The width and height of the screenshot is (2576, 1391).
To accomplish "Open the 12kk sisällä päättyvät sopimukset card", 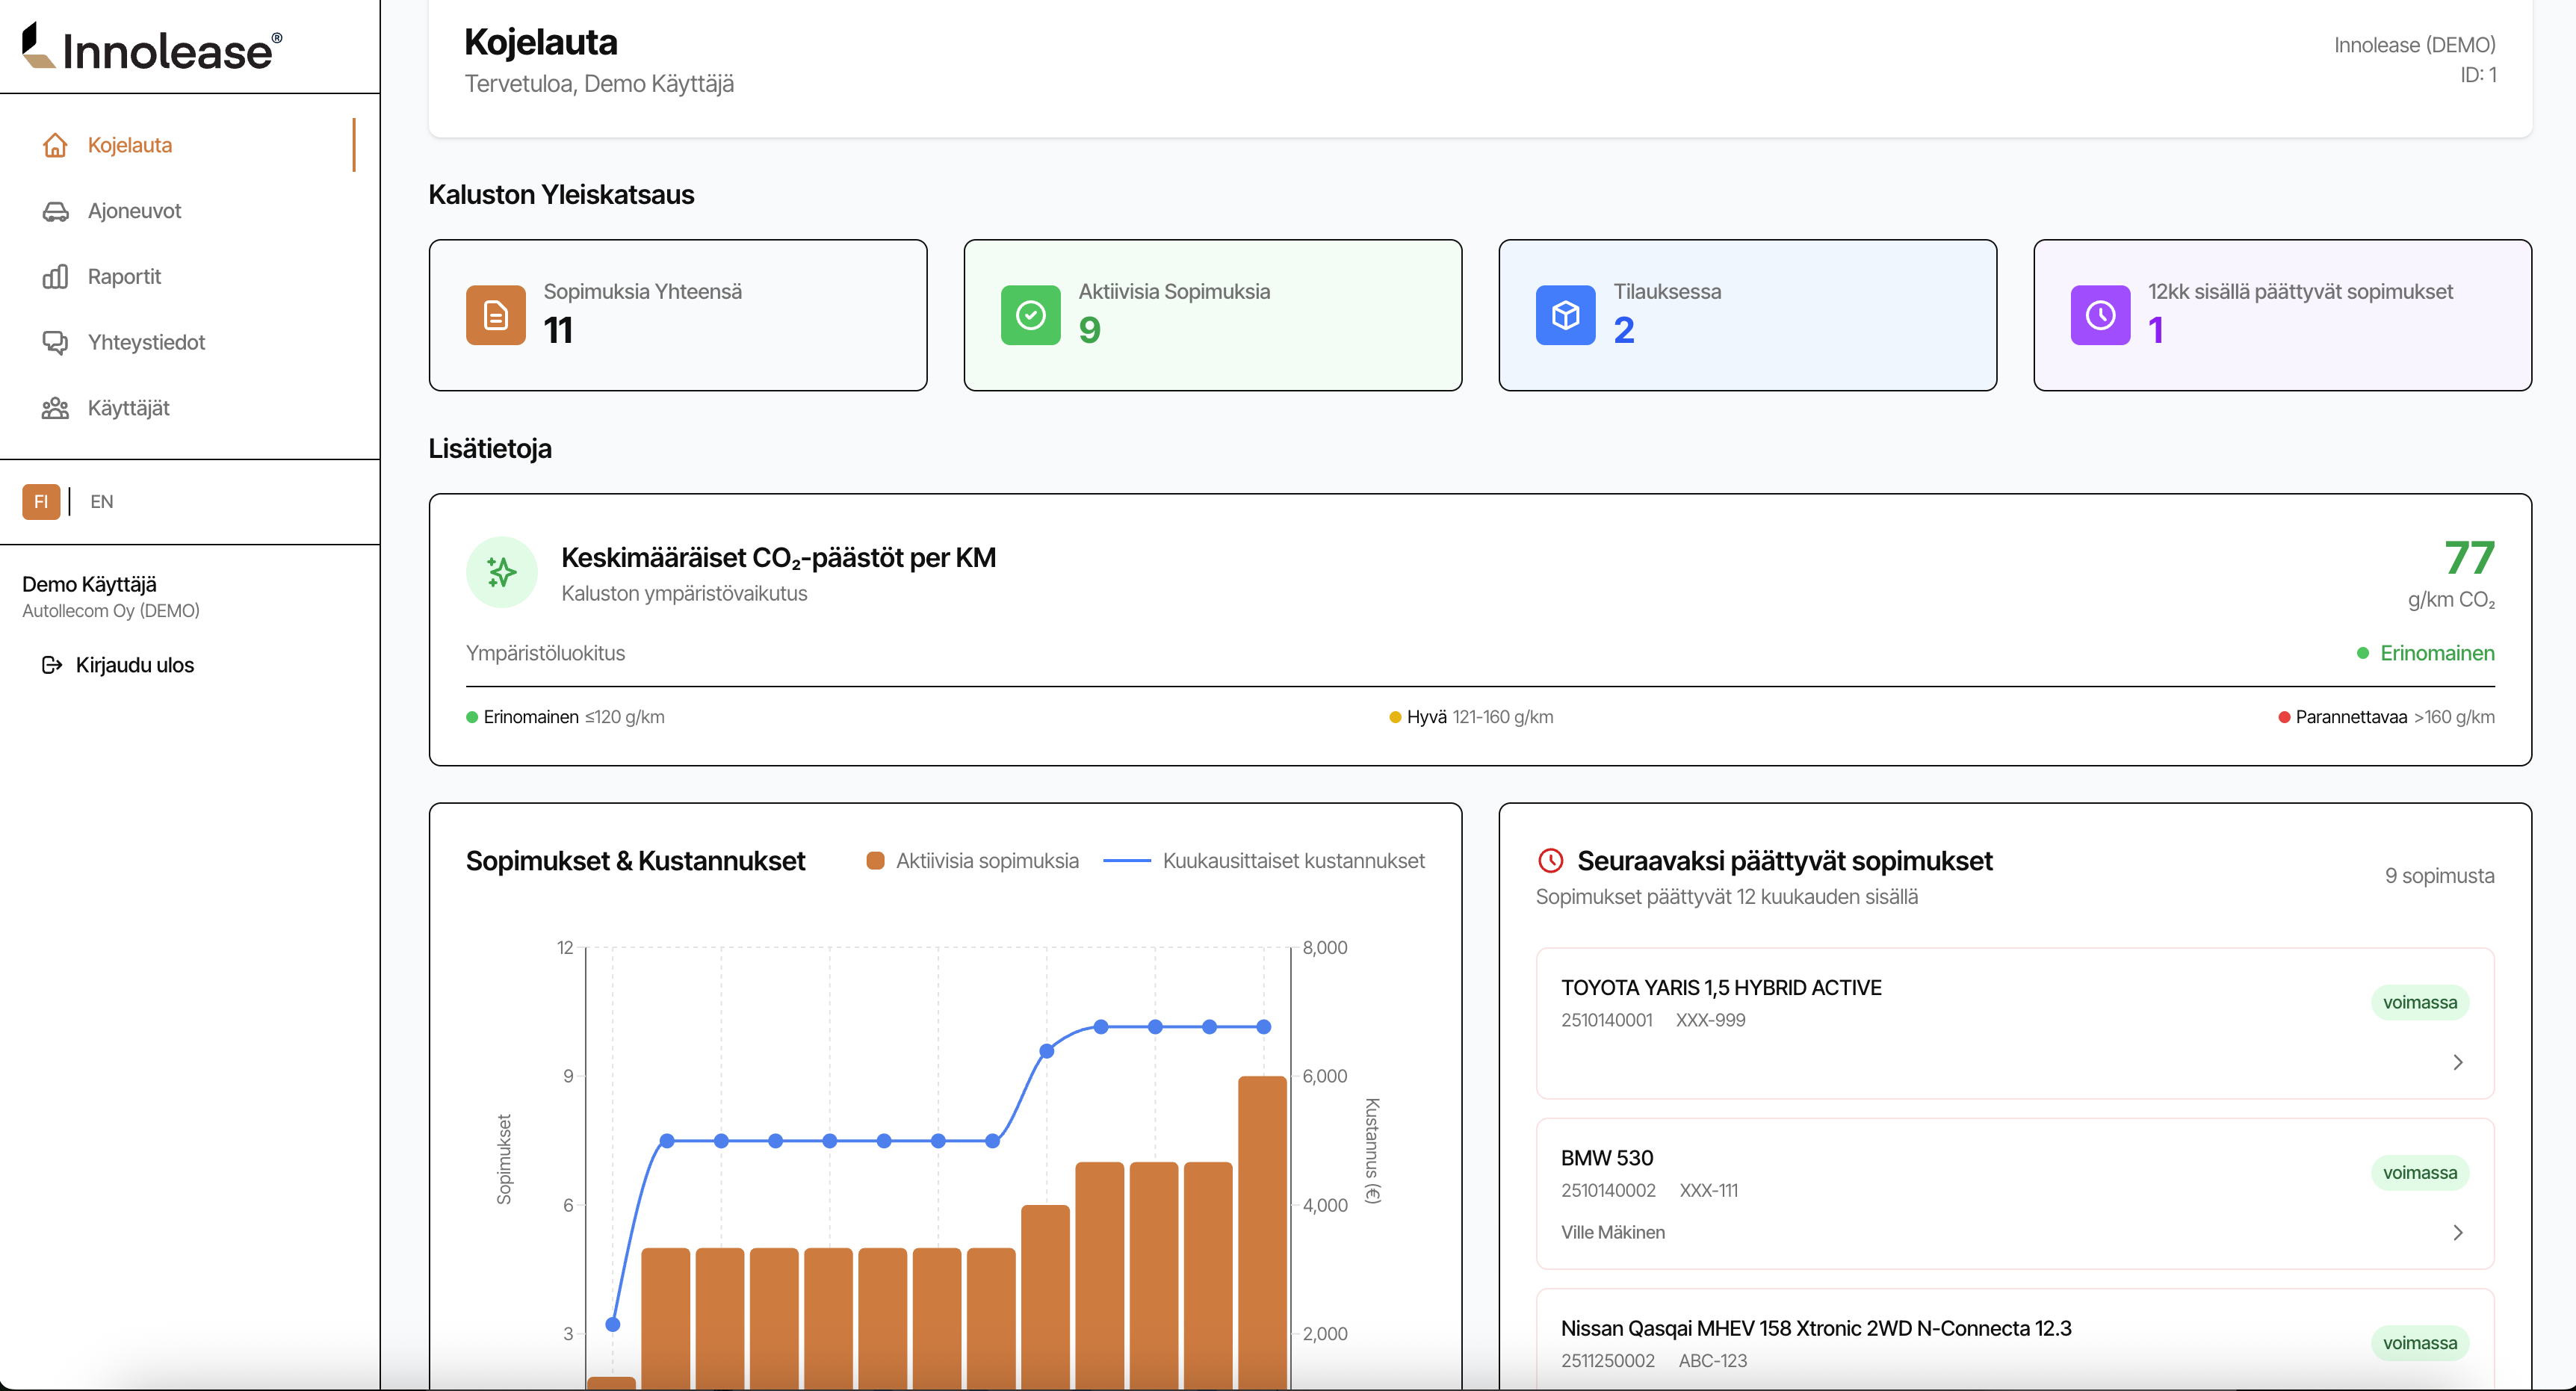I will pos(2283,315).
